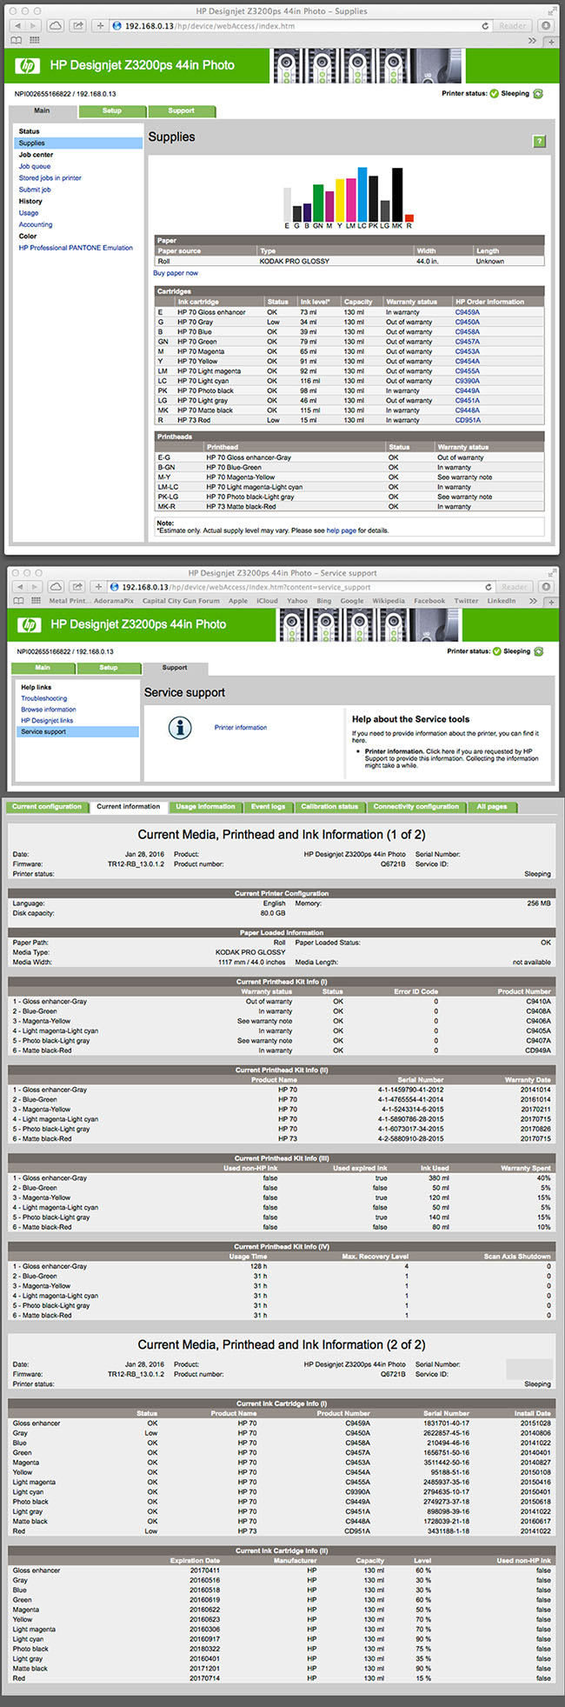The image size is (565, 1707).
Task: Open Job queue in the left sidebar
Action: [35, 166]
